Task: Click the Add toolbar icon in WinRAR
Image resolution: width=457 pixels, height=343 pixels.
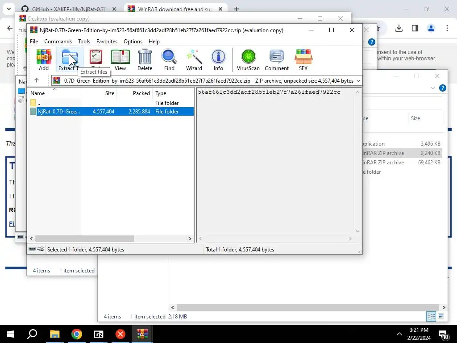Action: 44,60
